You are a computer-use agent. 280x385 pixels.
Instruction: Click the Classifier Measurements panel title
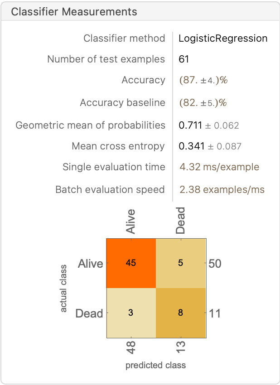(74, 12)
